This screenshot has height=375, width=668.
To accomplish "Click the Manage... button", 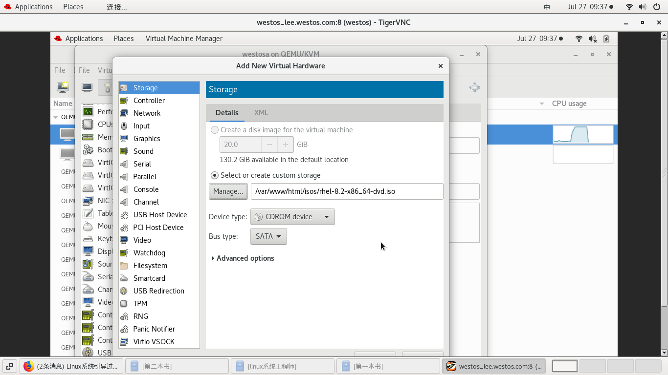I will 228,191.
